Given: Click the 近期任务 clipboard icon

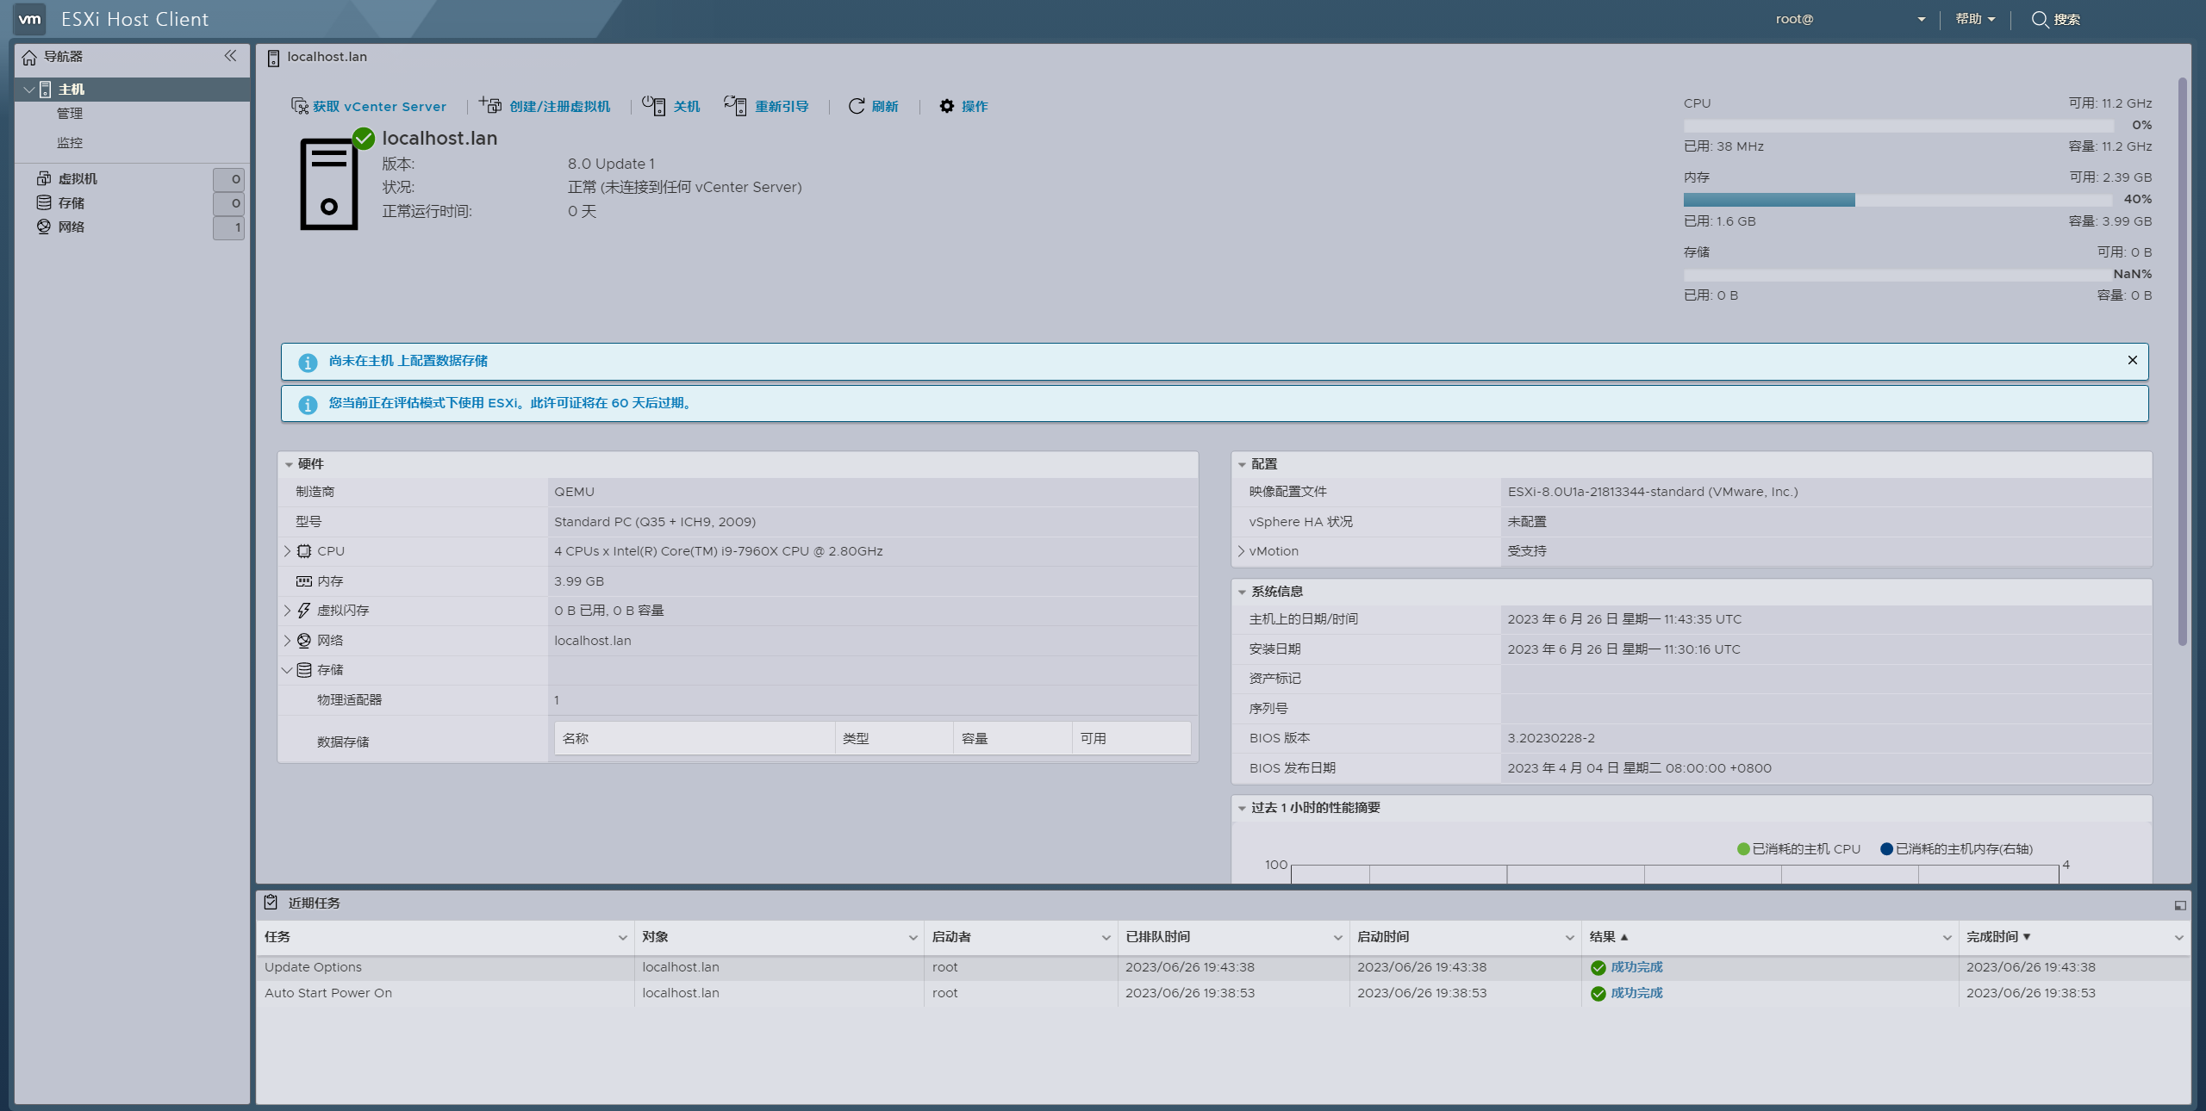Looking at the screenshot, I should pyautogui.click(x=271, y=902).
